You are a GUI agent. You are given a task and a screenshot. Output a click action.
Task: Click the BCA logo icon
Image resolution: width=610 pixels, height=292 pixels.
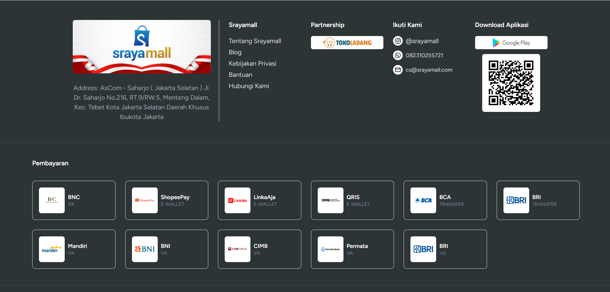pyautogui.click(x=423, y=200)
